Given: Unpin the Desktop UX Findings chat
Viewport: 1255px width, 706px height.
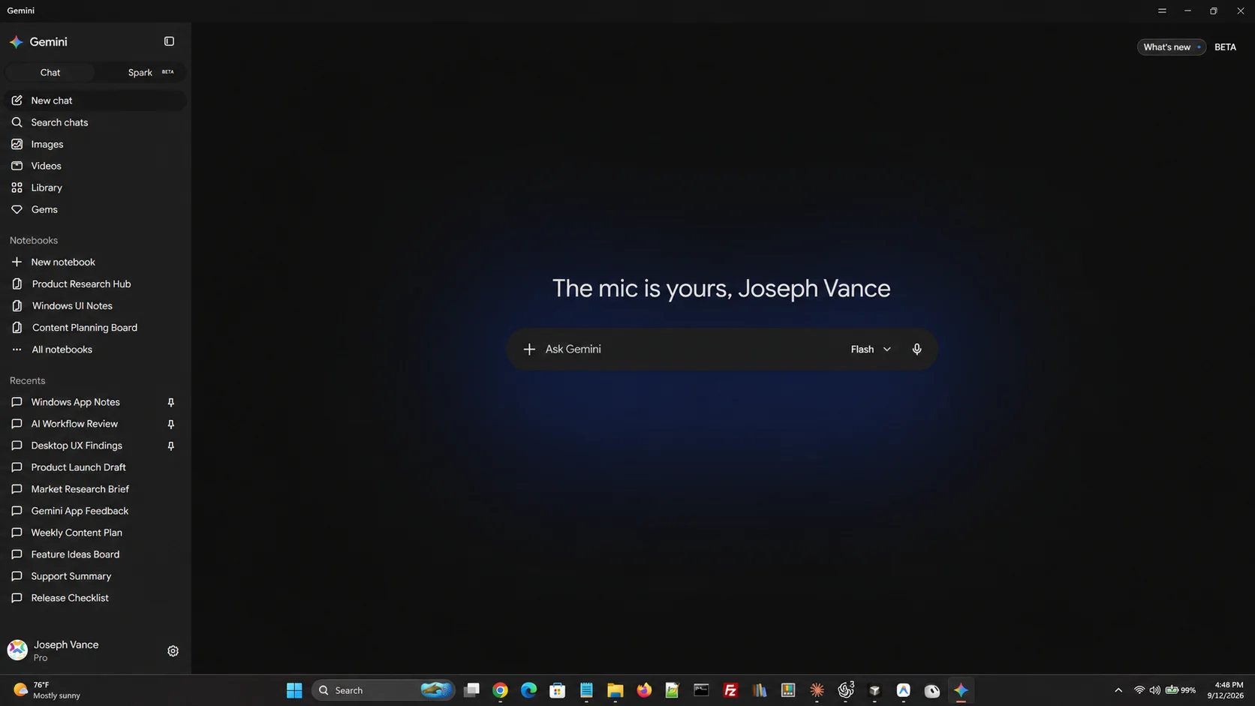Looking at the screenshot, I should (x=171, y=446).
